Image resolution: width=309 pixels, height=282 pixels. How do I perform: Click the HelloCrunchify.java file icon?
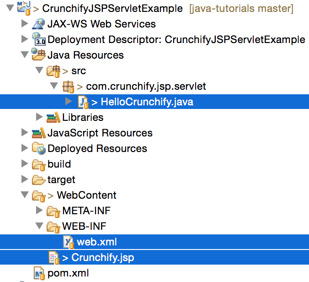[83, 102]
